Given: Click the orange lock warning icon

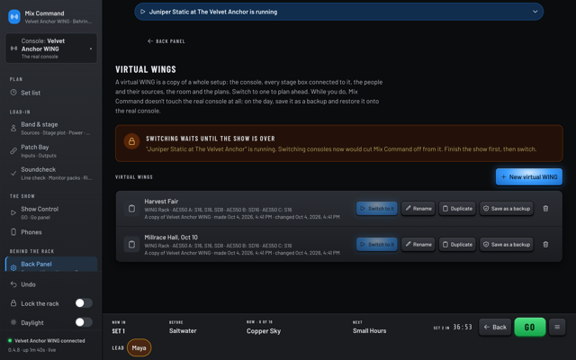Looking at the screenshot, I should pos(131,141).
